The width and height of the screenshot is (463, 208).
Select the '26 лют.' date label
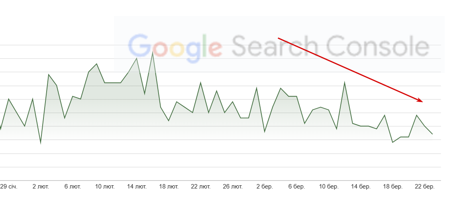pyautogui.click(x=233, y=187)
